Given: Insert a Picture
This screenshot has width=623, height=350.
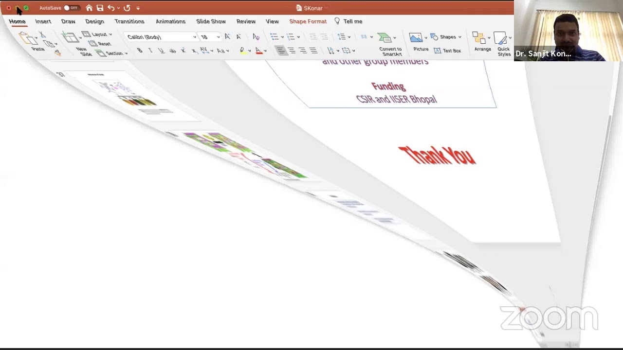Looking at the screenshot, I should (x=421, y=42).
